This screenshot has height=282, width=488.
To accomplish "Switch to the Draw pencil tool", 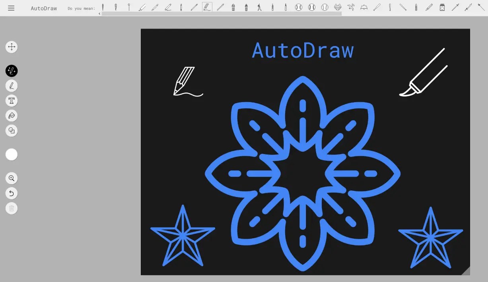I will [x=12, y=85].
